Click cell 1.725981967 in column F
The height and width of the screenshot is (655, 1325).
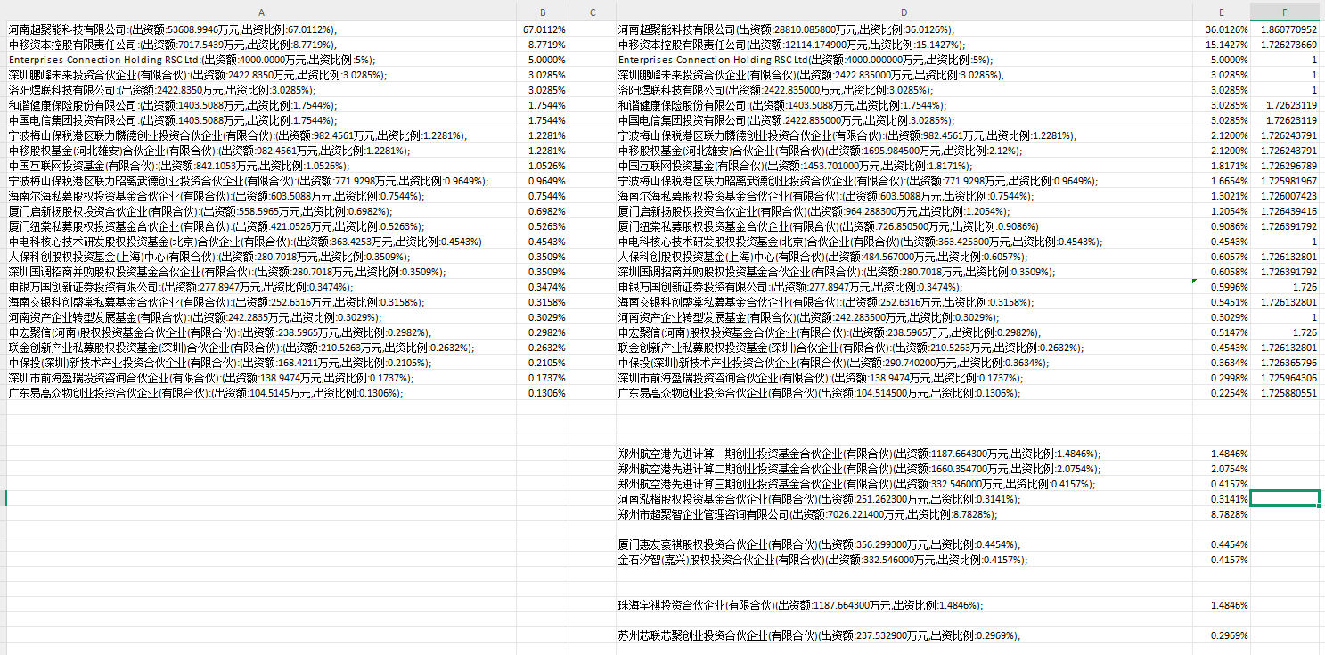[1285, 181]
